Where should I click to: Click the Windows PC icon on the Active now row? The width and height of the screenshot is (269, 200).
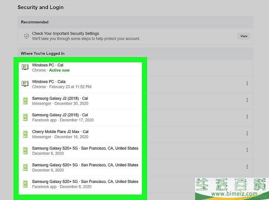25,67
